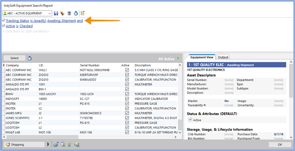Viewport: 295px width, 151px height.
Task: Click the grid's vertical scrollbar down arrow
Action: [180, 132]
